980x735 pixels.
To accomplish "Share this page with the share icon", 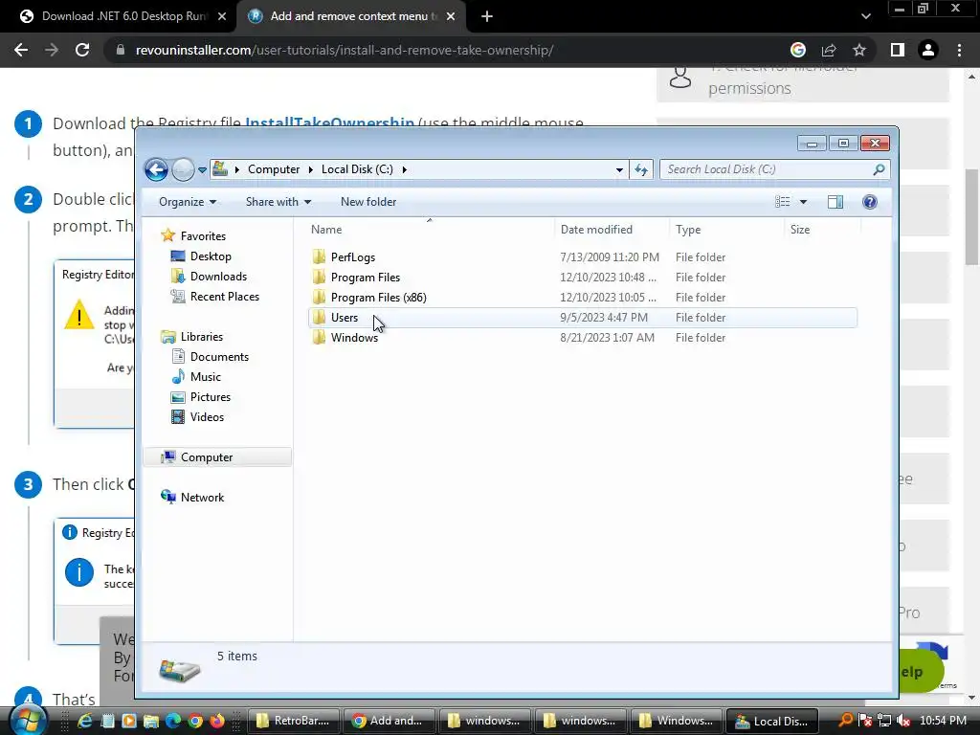I will (829, 50).
